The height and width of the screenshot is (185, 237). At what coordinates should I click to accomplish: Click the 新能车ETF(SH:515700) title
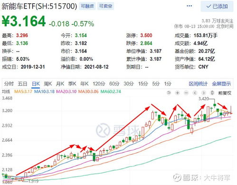tap(39, 6)
